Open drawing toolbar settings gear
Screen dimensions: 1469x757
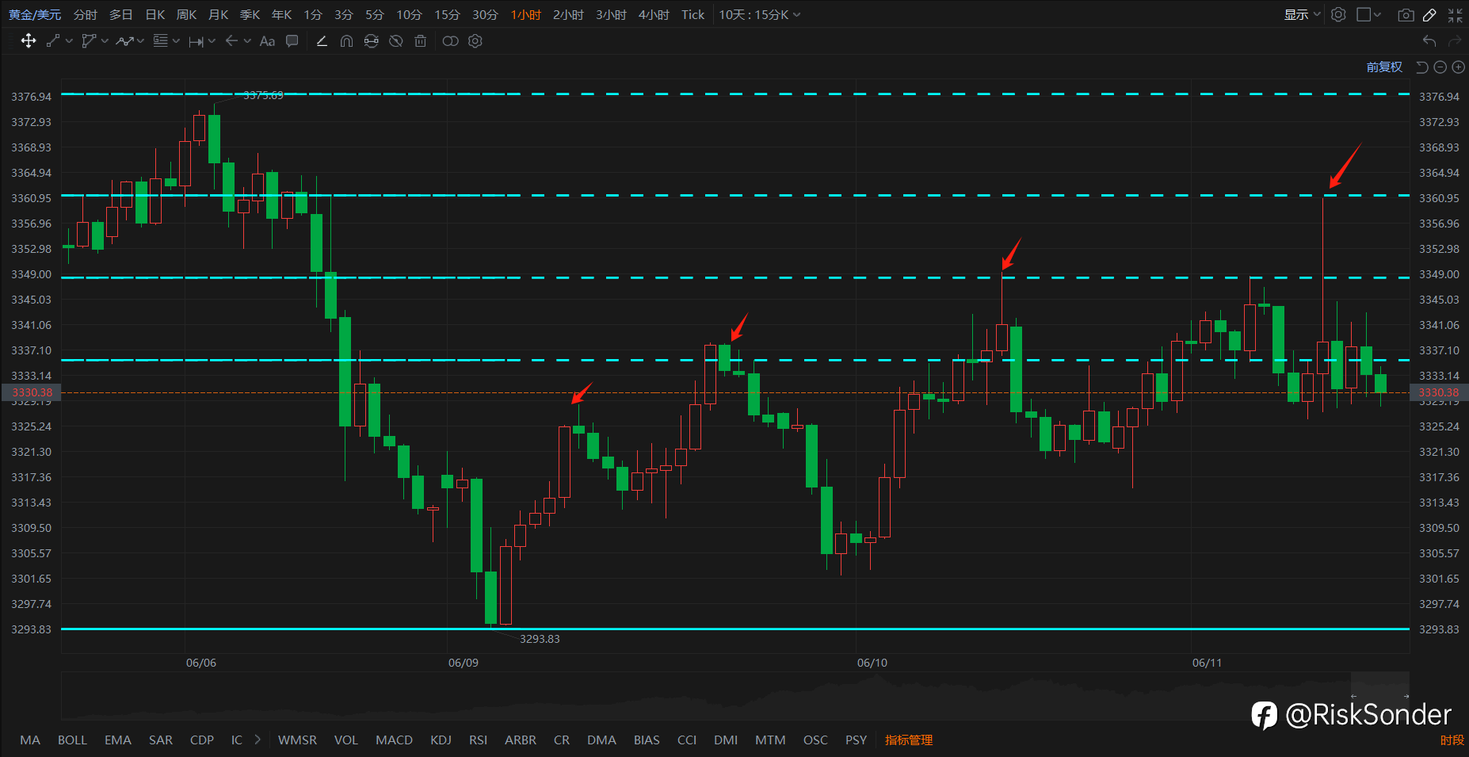click(x=475, y=41)
